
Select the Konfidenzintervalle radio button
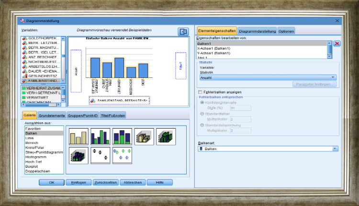202,102
